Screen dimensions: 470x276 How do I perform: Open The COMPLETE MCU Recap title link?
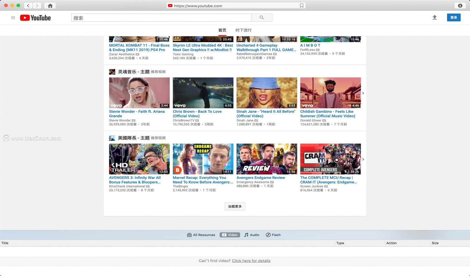(328, 180)
